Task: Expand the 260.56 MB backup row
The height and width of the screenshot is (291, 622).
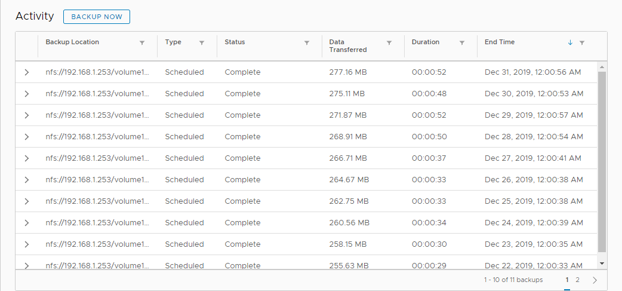Action: point(26,223)
